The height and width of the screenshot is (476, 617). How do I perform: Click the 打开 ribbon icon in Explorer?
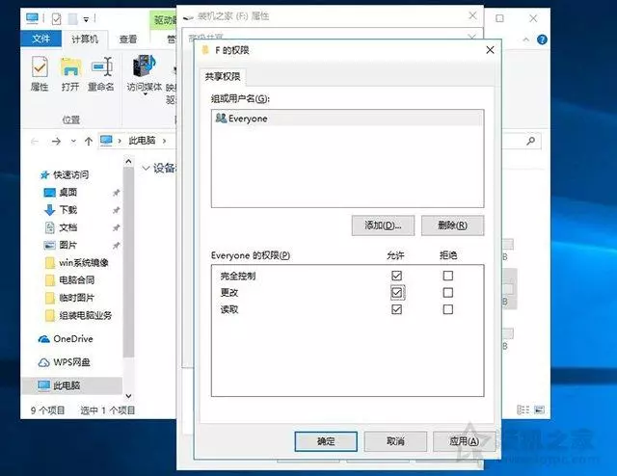click(x=70, y=73)
